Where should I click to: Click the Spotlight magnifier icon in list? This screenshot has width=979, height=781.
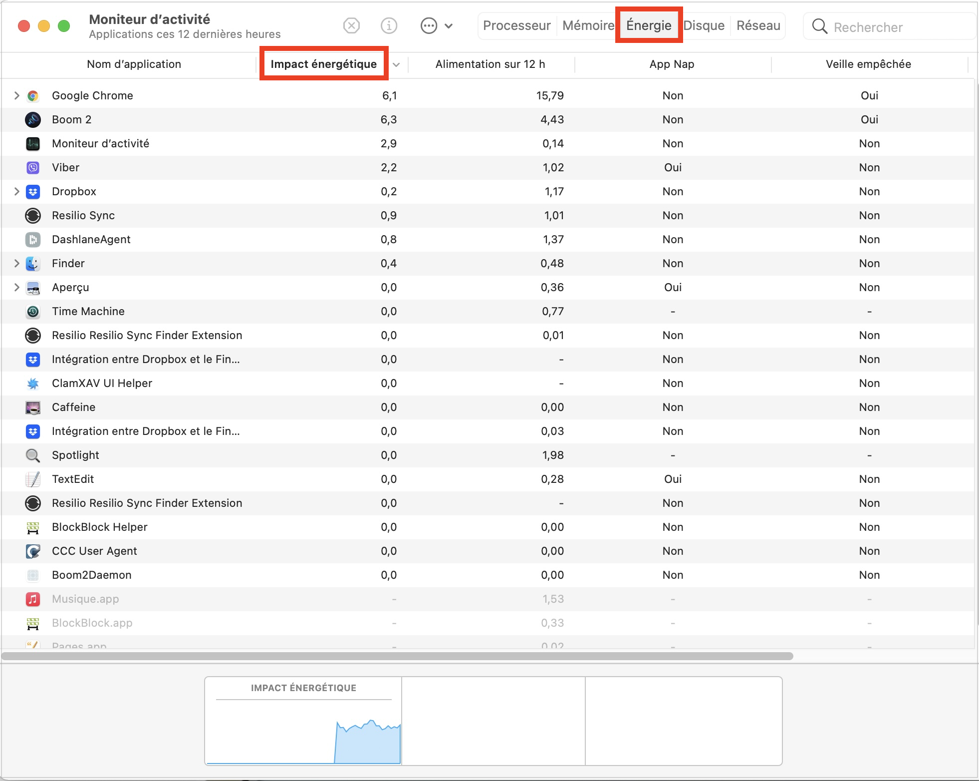[x=33, y=455]
